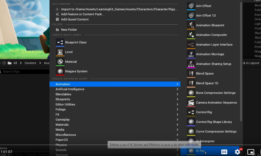
Task: Expand the Materials submenu arrow
Action: pos(177,125)
